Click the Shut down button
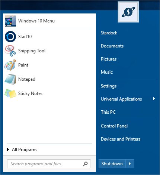This screenshot has height=175, width=160. coord(112,164)
